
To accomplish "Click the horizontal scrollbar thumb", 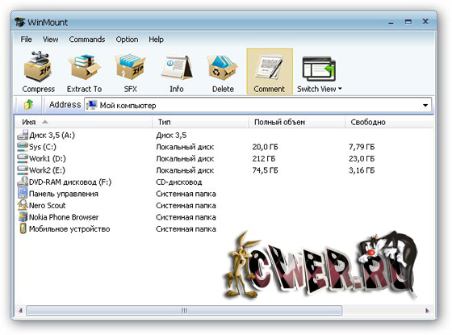I will click(184, 311).
